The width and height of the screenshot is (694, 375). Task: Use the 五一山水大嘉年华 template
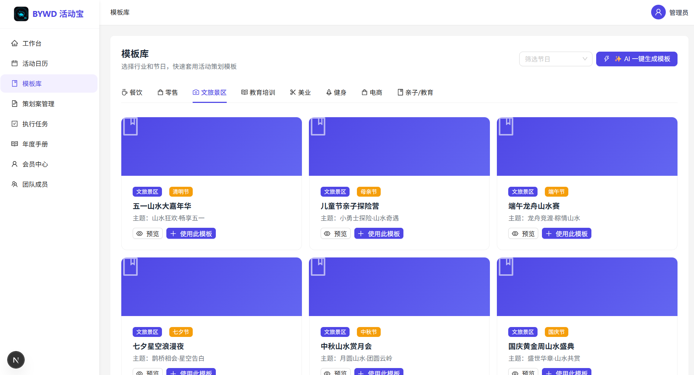[x=191, y=233]
